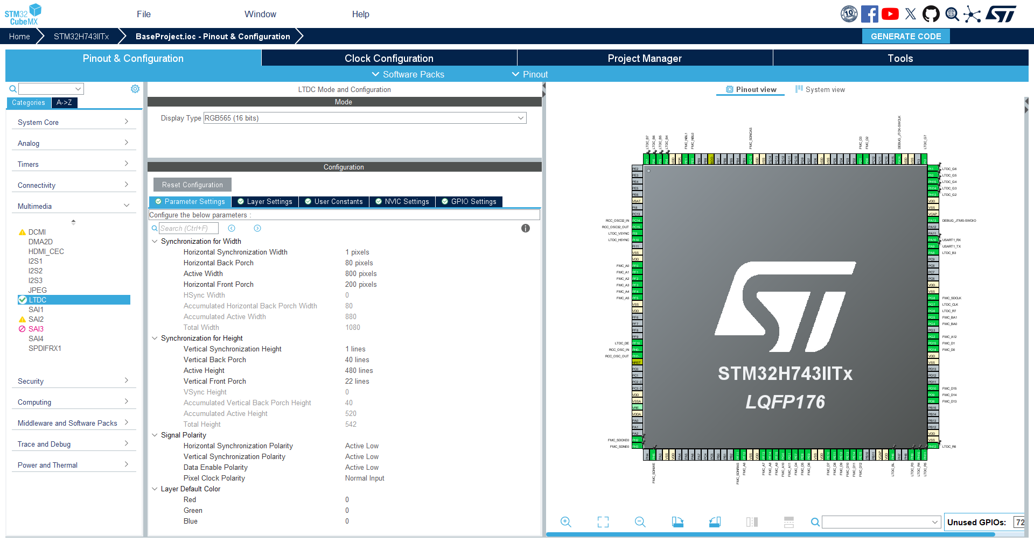Viewport: 1034px width, 543px height.
Task: Click the STM32CubeMX logo
Action: pos(23,14)
